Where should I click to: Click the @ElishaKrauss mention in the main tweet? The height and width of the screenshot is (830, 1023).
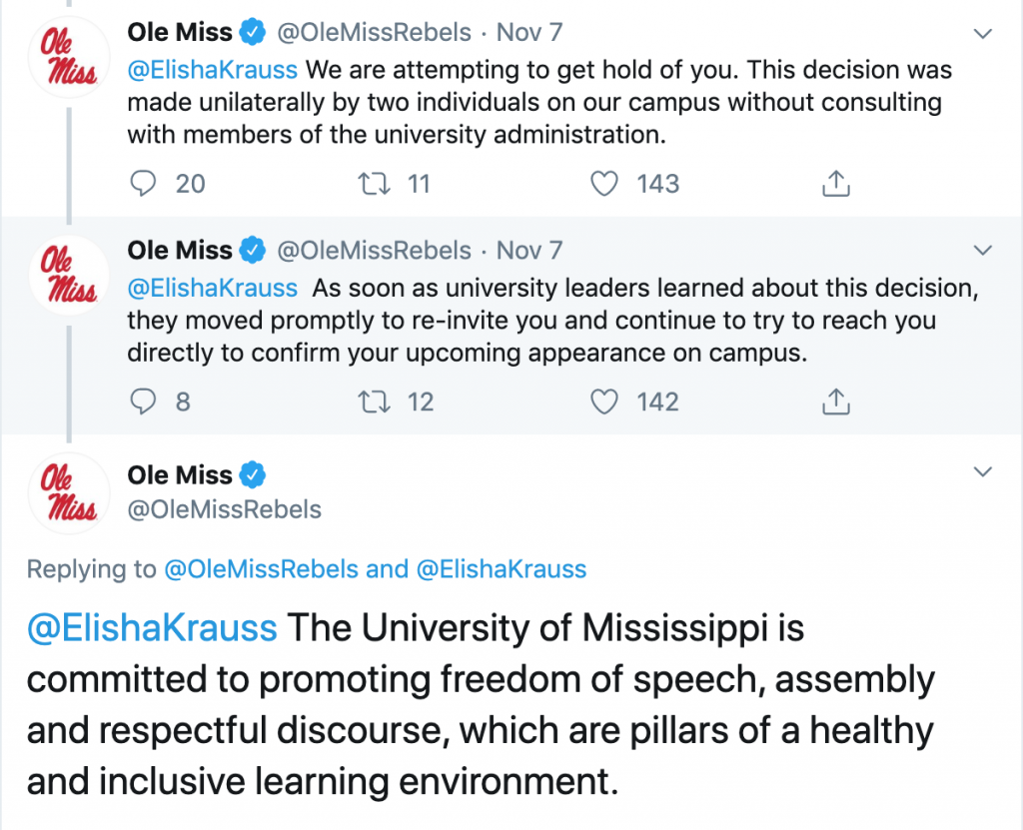[x=152, y=629]
